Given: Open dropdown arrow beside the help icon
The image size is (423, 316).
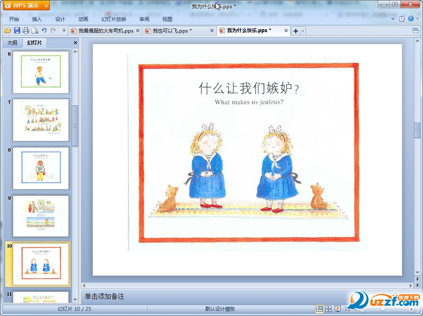Looking at the screenshot, I should pos(417,19).
